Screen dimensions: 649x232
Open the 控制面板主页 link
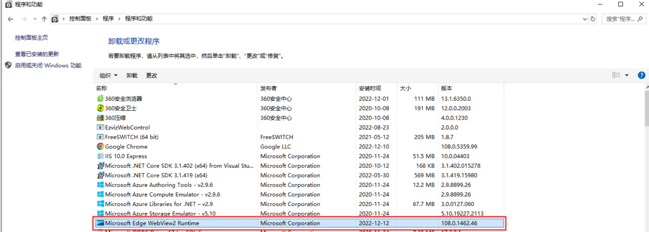(x=31, y=38)
